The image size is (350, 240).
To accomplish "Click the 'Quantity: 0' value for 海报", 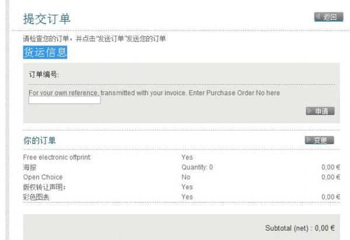I will [197, 167].
